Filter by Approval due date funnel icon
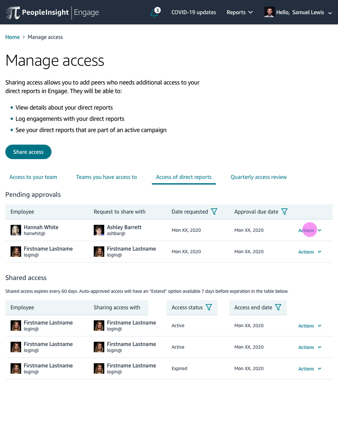This screenshot has width=338, height=448. click(x=284, y=212)
